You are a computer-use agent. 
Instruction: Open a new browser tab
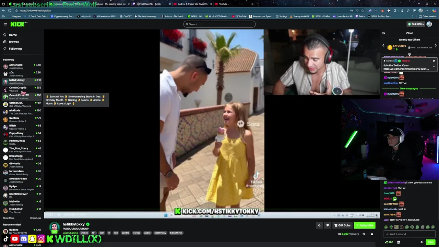click(x=258, y=4)
